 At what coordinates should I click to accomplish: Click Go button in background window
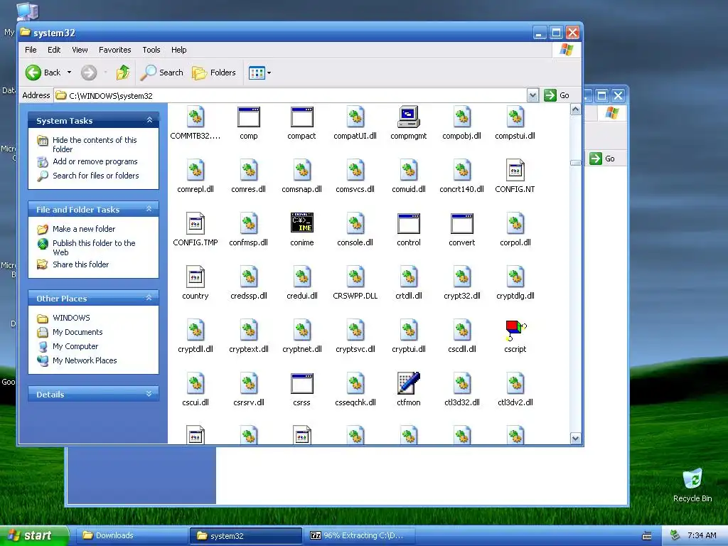click(x=603, y=159)
